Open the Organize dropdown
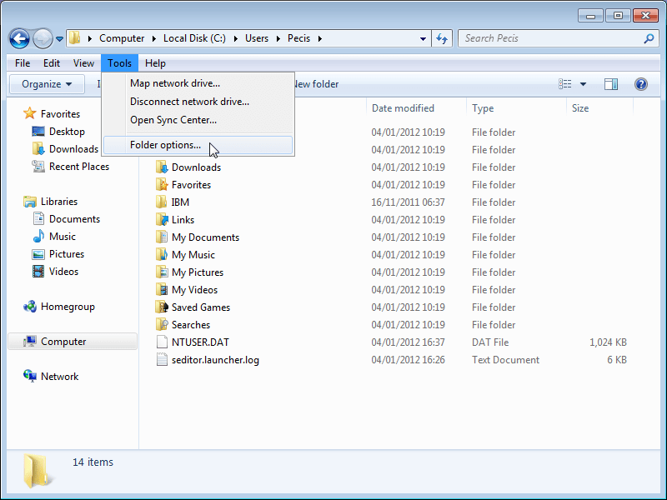667x500 pixels. click(48, 84)
